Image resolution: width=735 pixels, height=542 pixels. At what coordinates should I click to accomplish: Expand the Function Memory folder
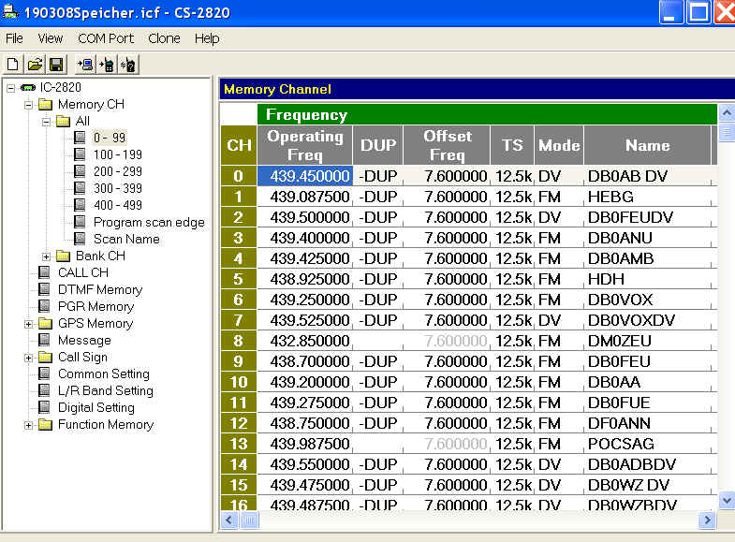(x=28, y=424)
